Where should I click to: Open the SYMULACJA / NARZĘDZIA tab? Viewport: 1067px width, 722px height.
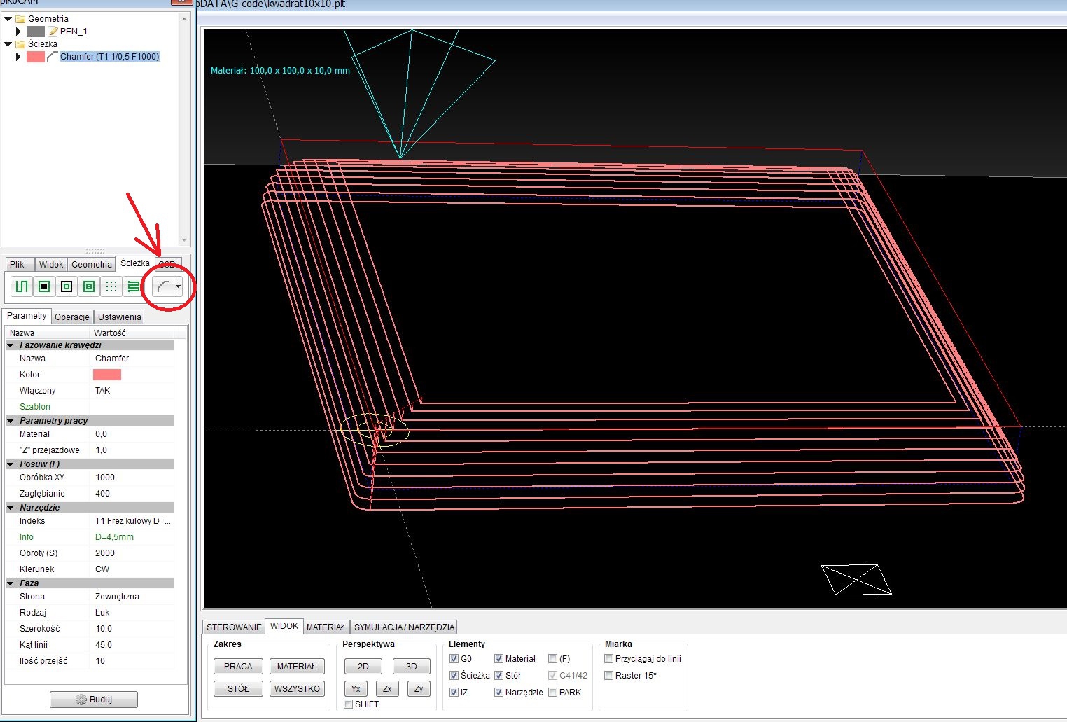(404, 627)
